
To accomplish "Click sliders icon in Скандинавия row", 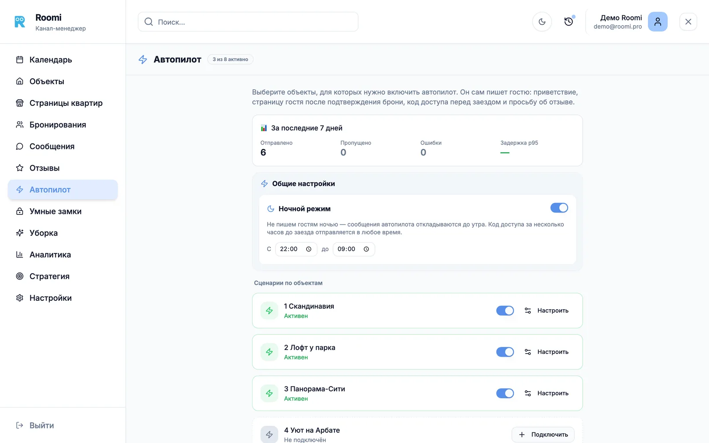I will click(x=528, y=311).
